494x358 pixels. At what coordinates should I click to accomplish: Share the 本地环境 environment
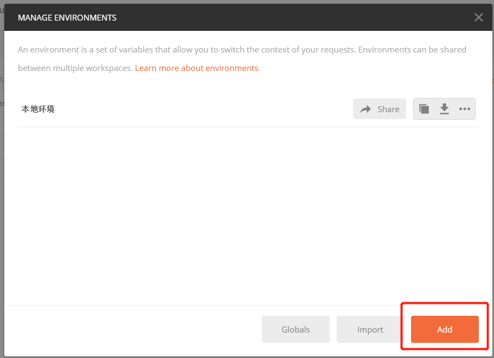pyautogui.click(x=380, y=109)
